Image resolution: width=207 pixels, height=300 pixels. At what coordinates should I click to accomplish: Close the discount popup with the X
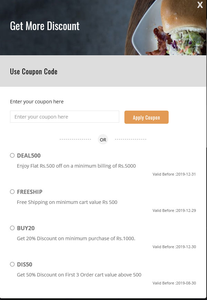point(200,5)
